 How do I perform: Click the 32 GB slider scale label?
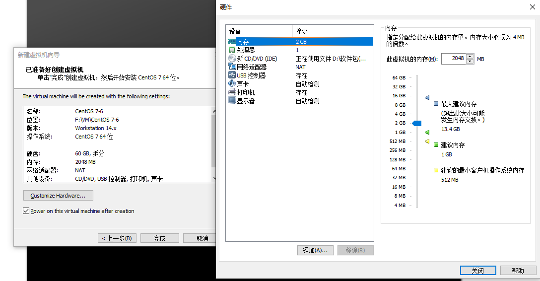399,86
